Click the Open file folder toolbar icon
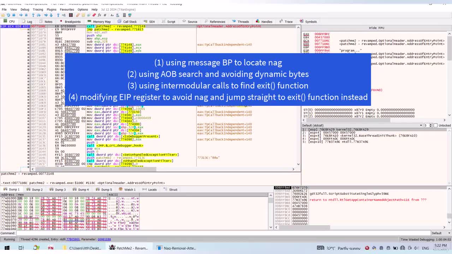452x254 pixels. [x=3, y=15]
